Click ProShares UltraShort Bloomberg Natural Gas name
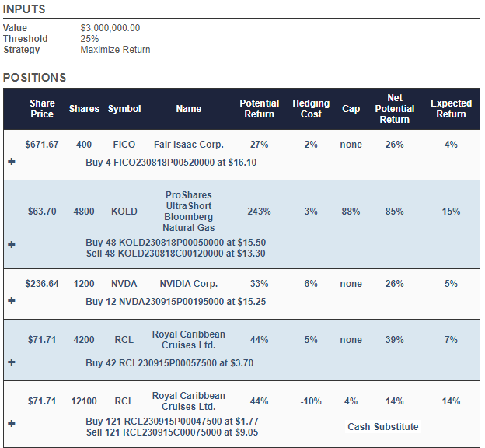The height and width of the screenshot is (448, 485). [189, 212]
